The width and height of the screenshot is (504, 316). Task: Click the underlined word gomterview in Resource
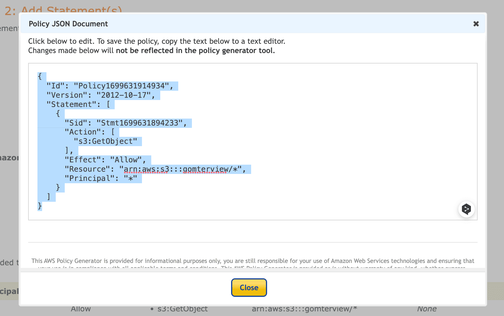[x=206, y=169]
